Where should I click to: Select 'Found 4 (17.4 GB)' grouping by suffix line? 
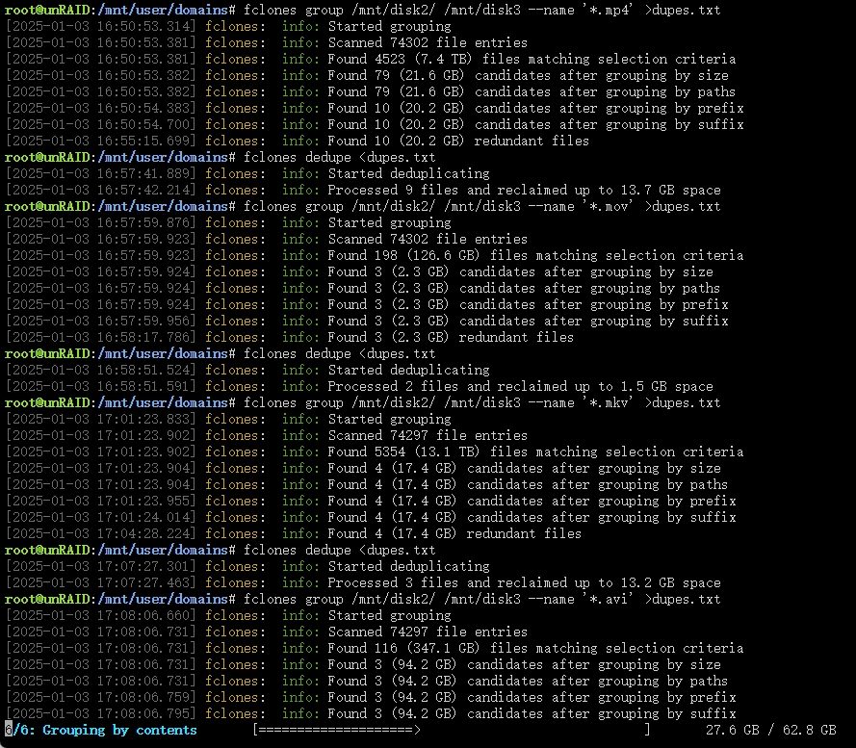pyautogui.click(x=371, y=518)
